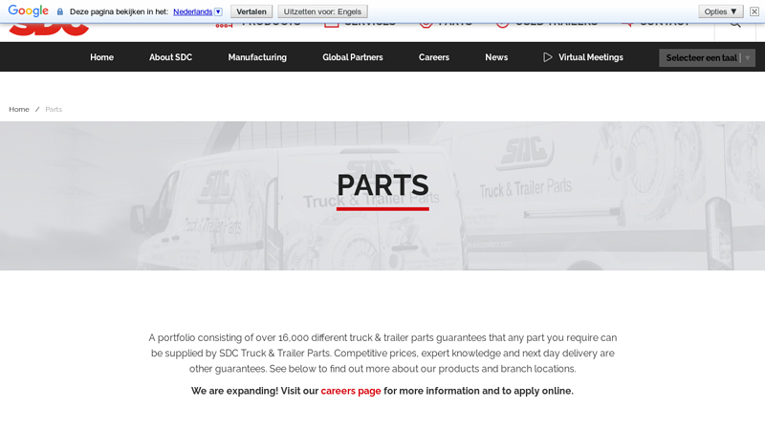Viewport: 765px width, 430px height.
Task: Follow the red careers page link
Action: pos(351,391)
